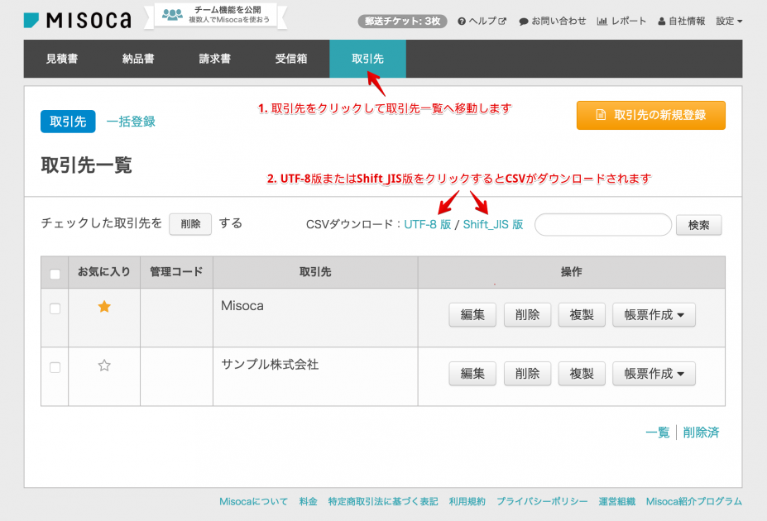This screenshot has width=767, height=521.
Task: Click the 取引先の新規登録 orange button
Action: (650, 115)
